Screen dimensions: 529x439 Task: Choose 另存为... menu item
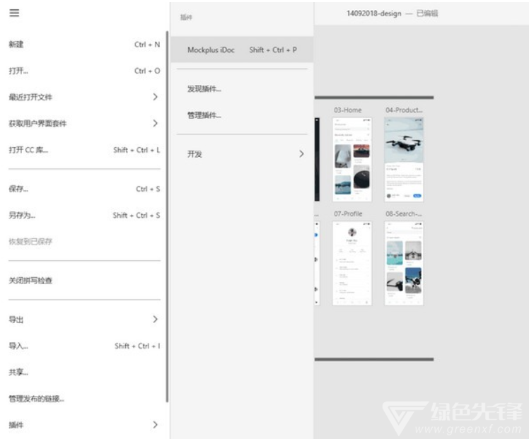tap(84, 215)
